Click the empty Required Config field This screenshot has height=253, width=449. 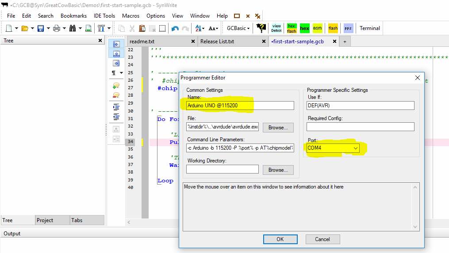point(360,127)
